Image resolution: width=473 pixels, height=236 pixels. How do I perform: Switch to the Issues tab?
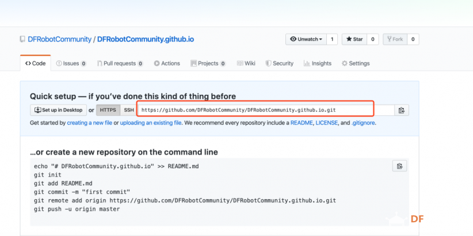71,63
